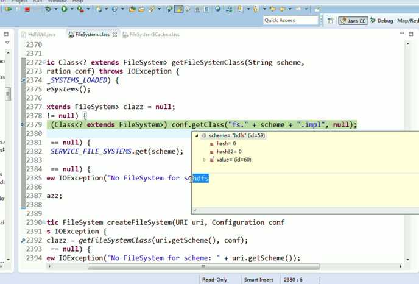This screenshot has height=284, width=419.
Task: Open the dropdown next to the blue sphere icon
Action: tap(122, 9)
